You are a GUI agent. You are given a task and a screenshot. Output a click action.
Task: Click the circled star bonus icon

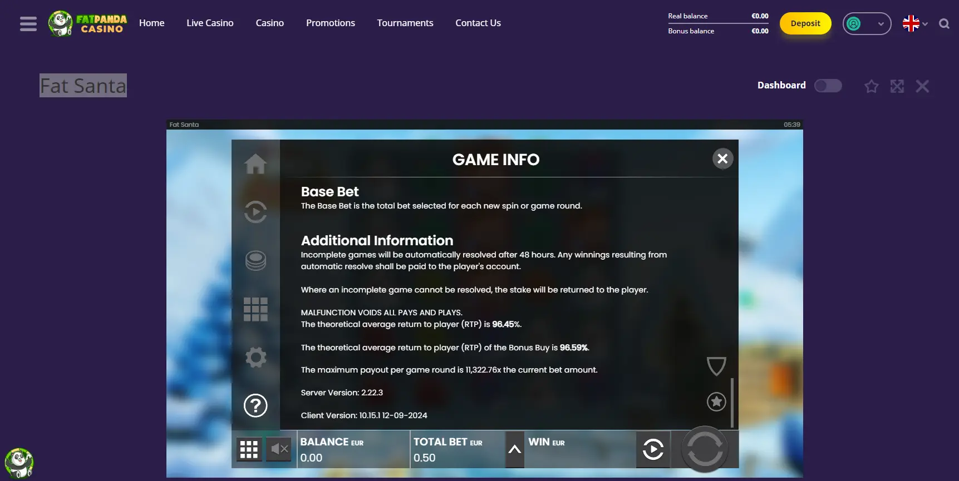tap(716, 401)
